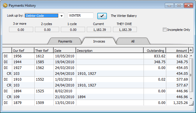Select invoice row Our Ref 1944

pos(96,62)
